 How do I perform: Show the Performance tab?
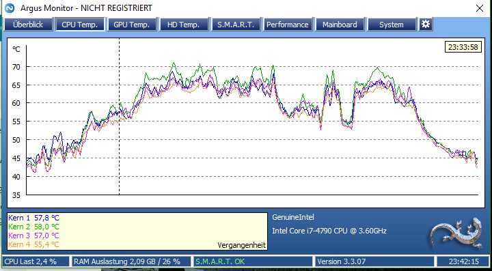click(x=288, y=25)
